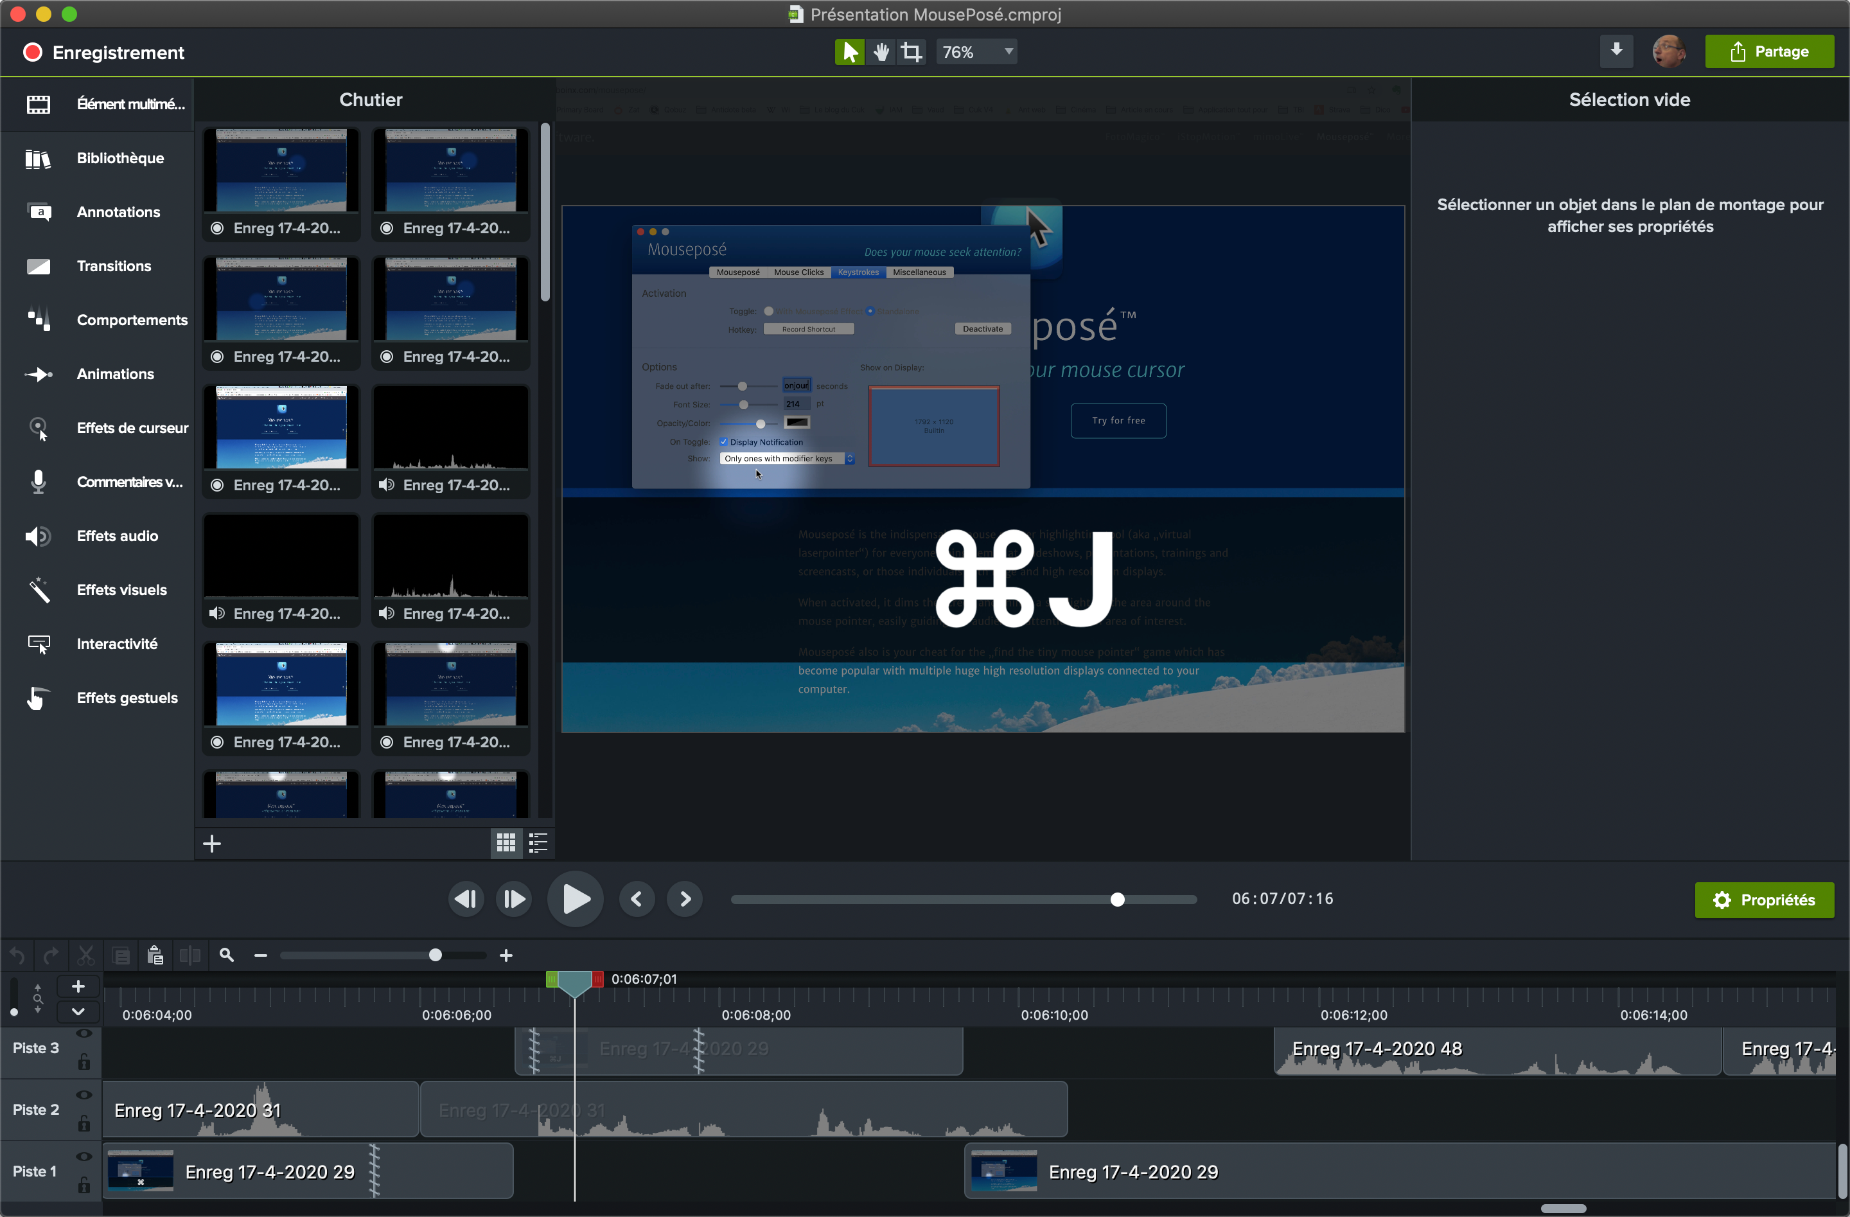Add media with the bin plus icon
1850x1217 pixels.
coord(212,844)
